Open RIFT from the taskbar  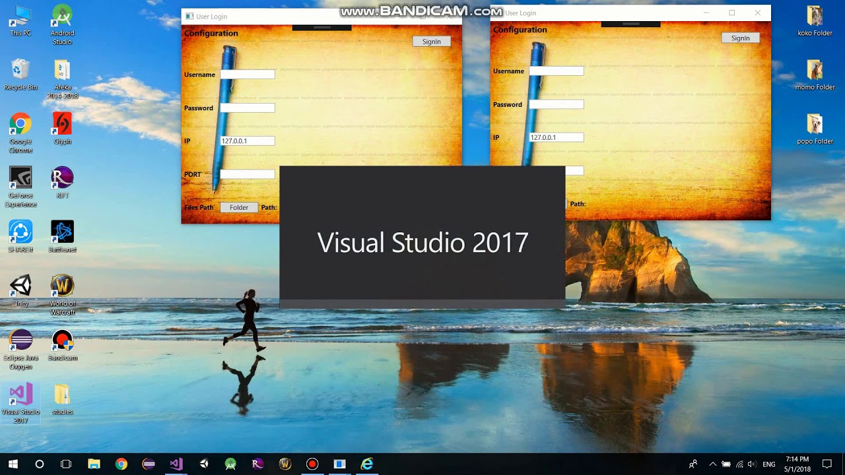click(257, 464)
